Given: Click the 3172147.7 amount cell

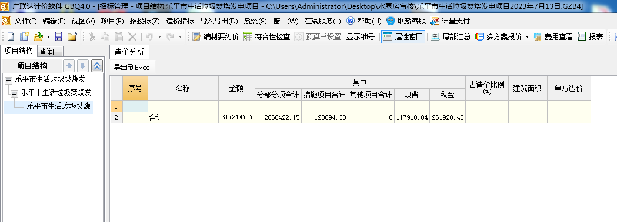Looking at the screenshot, I should click(x=236, y=117).
